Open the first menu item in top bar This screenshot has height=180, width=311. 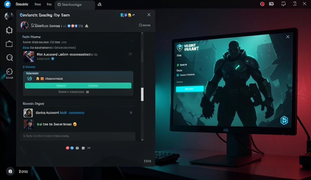click(x=22, y=4)
